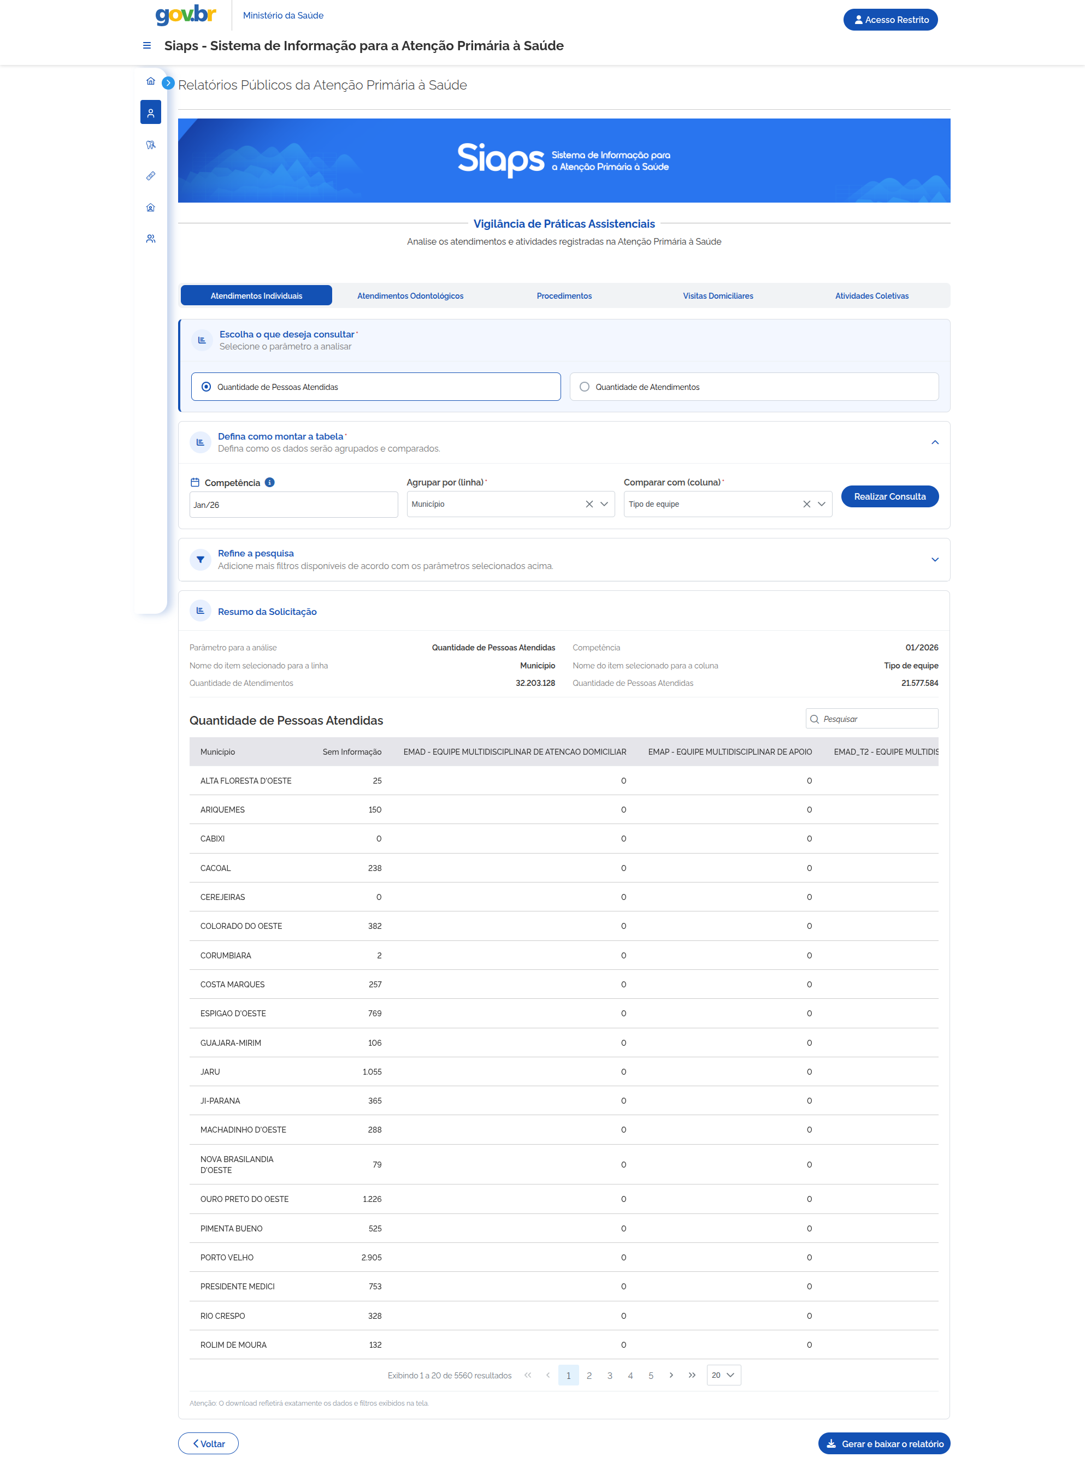Select the person icon in the sidebar
This screenshot has width=1085, height=1457.
coord(150,112)
